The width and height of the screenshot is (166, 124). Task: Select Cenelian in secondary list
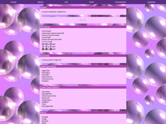pos(46,92)
